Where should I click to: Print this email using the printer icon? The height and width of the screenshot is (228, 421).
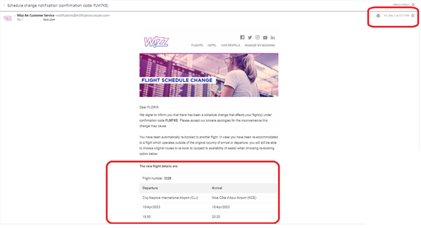[x=378, y=16]
